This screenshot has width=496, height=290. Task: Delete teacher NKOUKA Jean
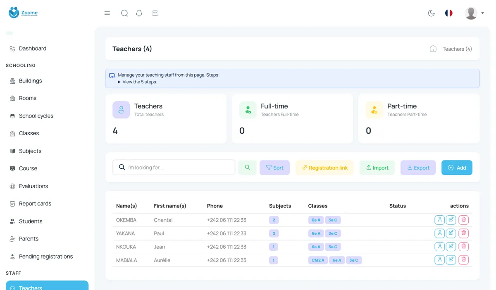(x=463, y=246)
